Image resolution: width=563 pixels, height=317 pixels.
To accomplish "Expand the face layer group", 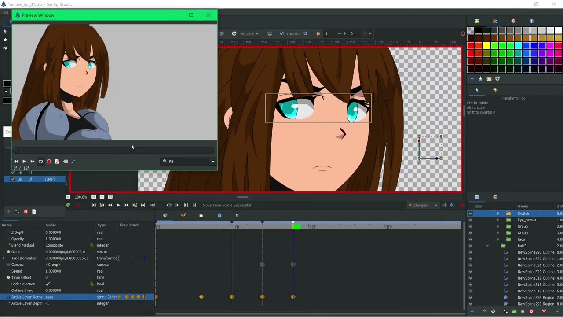I will (x=498, y=240).
